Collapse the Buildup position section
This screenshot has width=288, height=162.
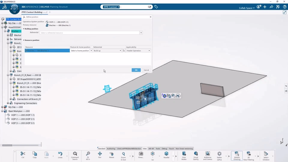pyautogui.click(x=24, y=29)
